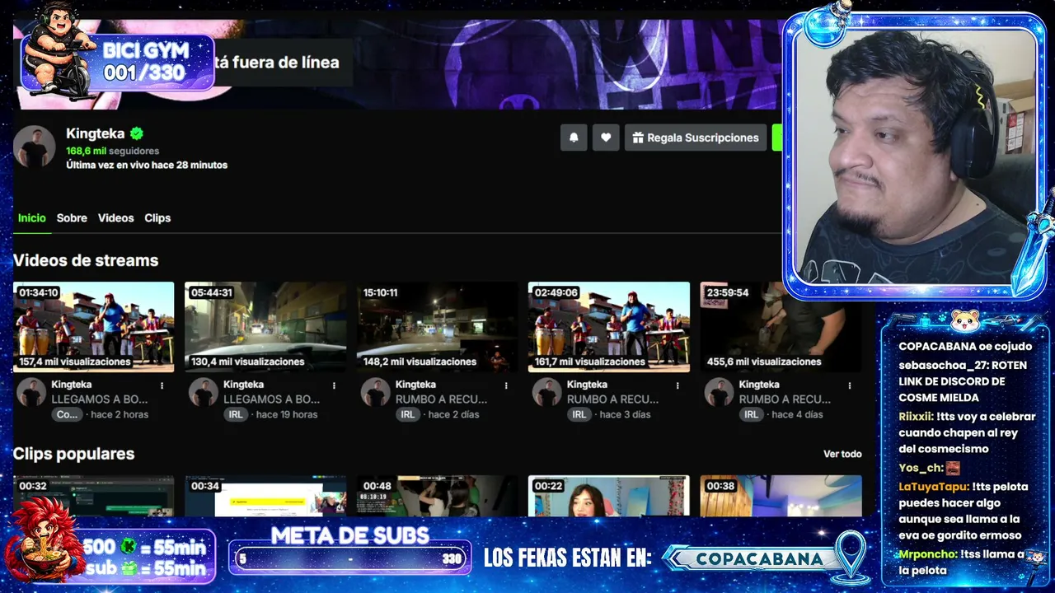Click the '168,6 mil seguidores' follower count
The height and width of the screenshot is (593, 1055).
[x=113, y=151]
